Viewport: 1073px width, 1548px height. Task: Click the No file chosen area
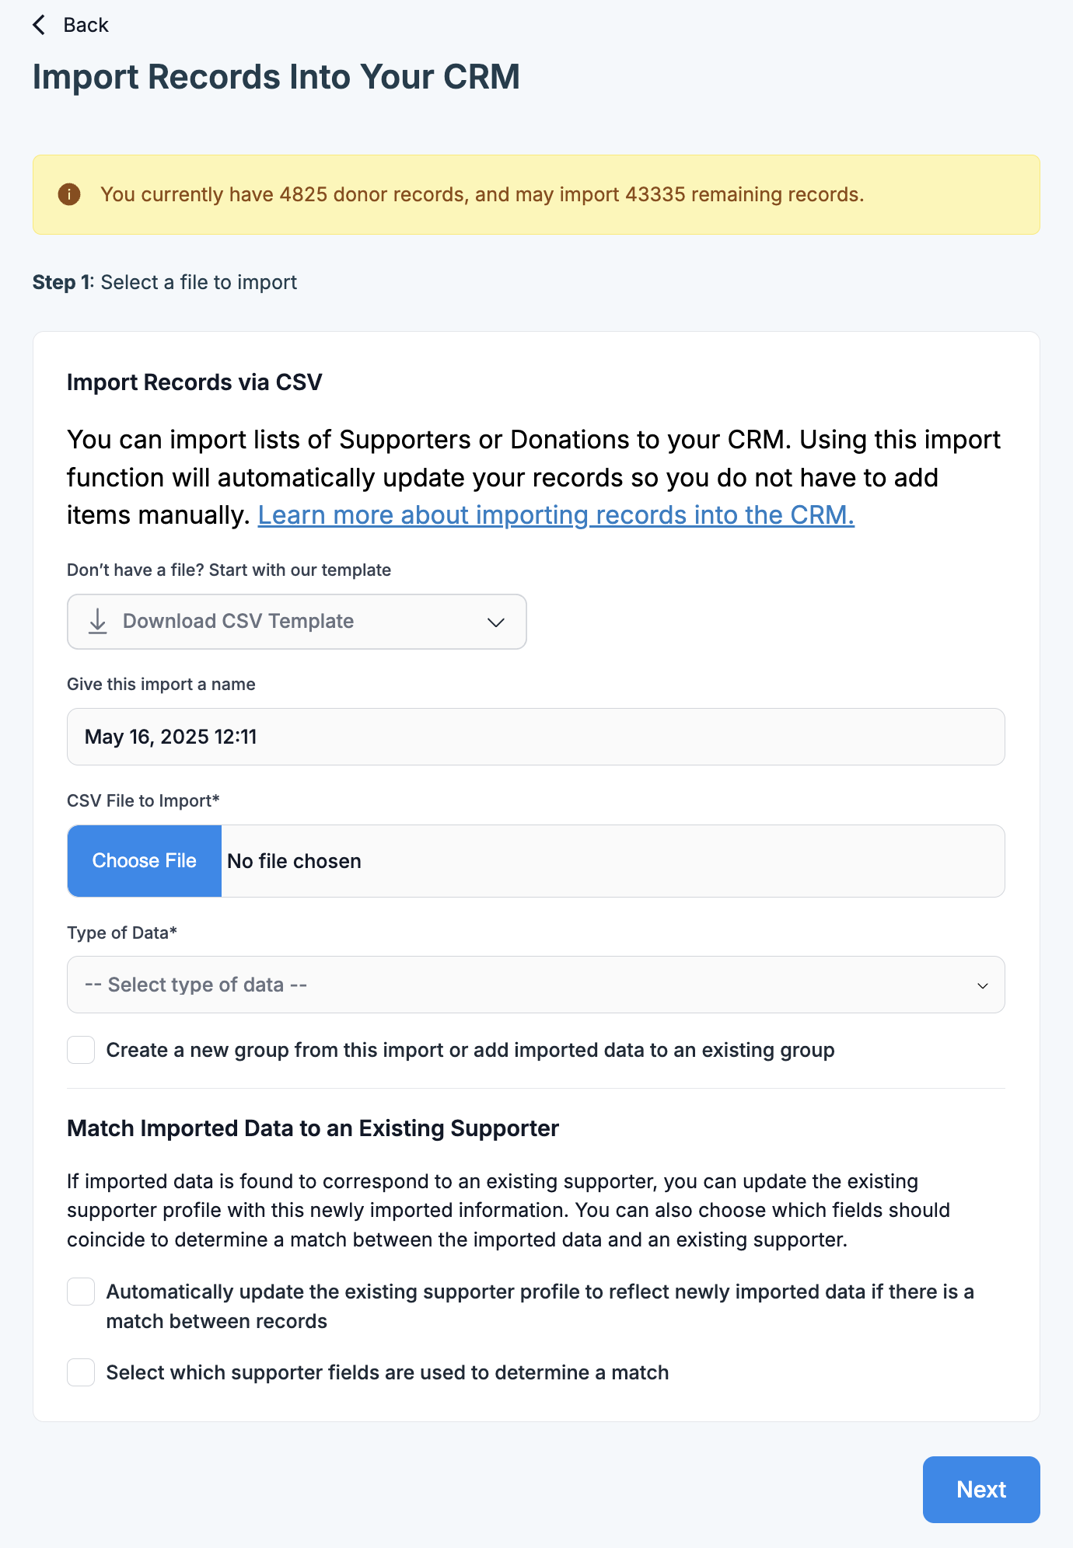click(294, 861)
